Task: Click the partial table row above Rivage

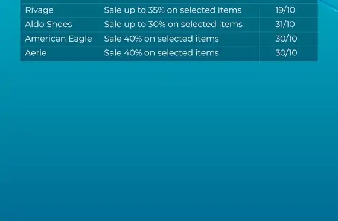Action: pos(169,1)
